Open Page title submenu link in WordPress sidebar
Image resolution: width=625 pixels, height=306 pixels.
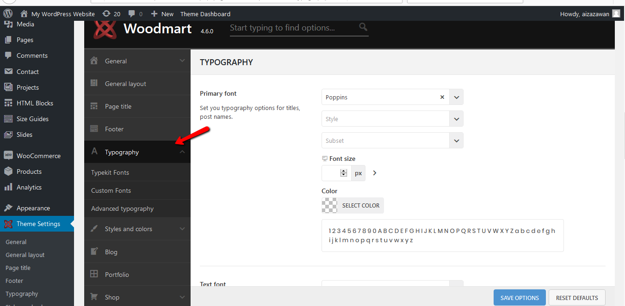[x=18, y=268]
